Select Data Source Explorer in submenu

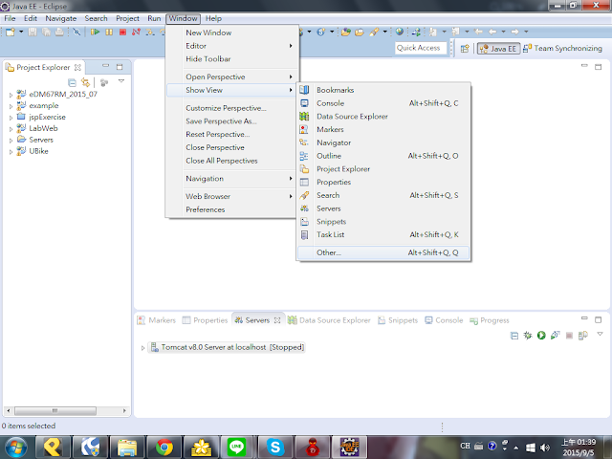(x=383, y=117)
